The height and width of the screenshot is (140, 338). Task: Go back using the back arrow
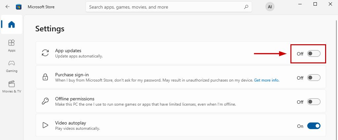point(8,7)
